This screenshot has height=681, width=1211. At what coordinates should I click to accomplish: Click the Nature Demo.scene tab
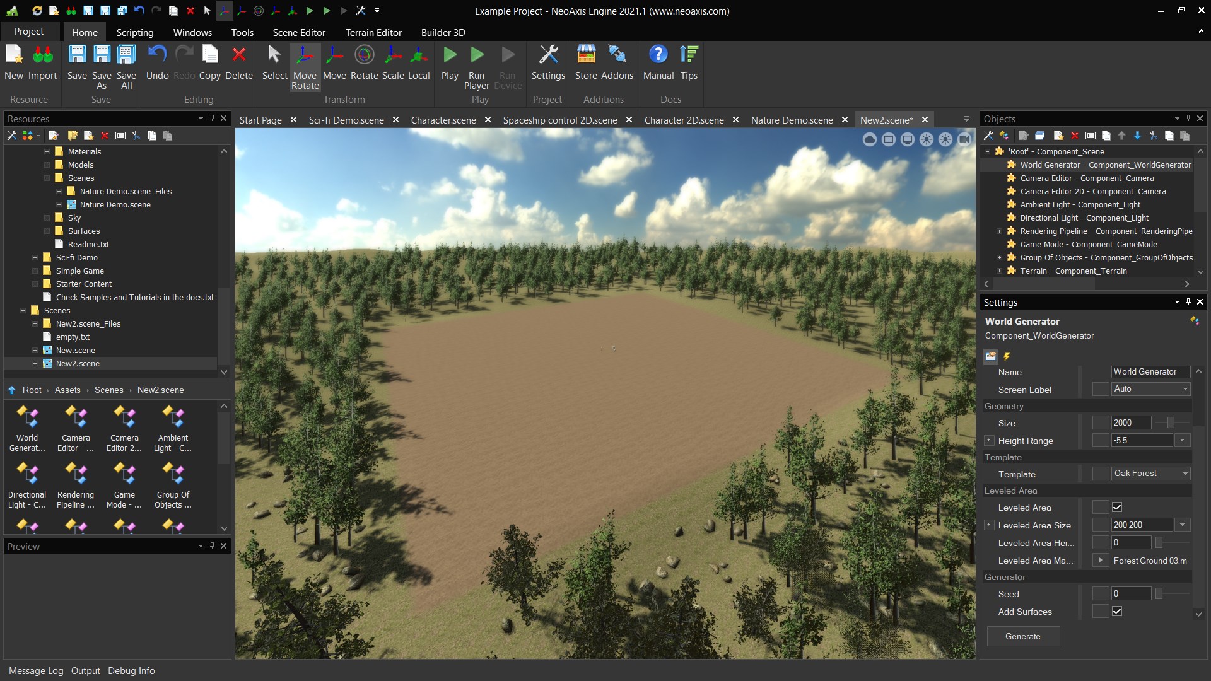tap(792, 120)
